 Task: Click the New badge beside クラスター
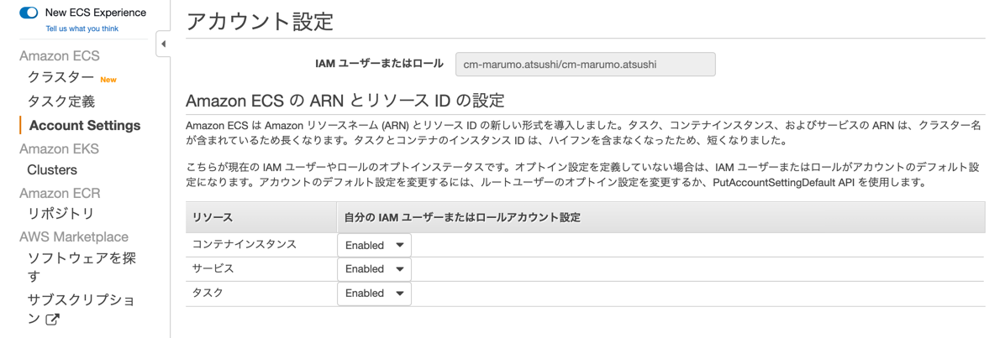108,80
